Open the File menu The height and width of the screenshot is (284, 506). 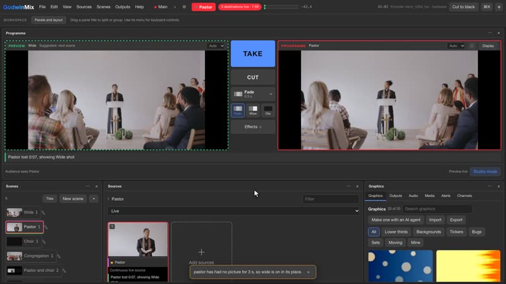[42, 7]
